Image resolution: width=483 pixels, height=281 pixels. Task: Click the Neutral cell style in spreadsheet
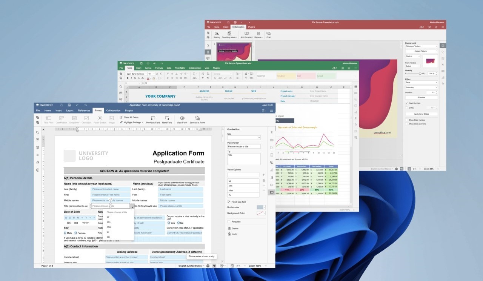point(286,76)
